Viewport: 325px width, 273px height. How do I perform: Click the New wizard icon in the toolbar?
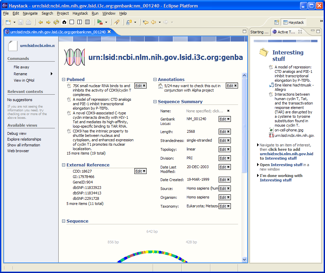(x=8, y=22)
